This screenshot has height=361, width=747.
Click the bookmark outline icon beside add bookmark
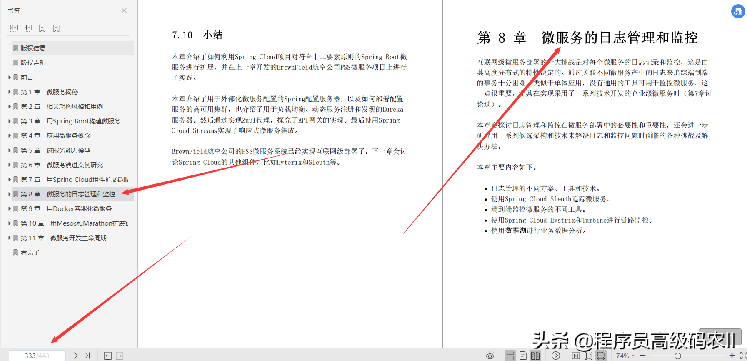point(57,28)
